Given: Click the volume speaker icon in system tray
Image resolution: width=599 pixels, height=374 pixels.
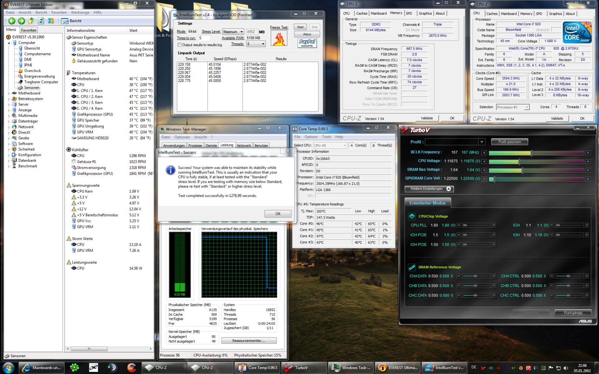Looking at the screenshot, I should point(566,368).
